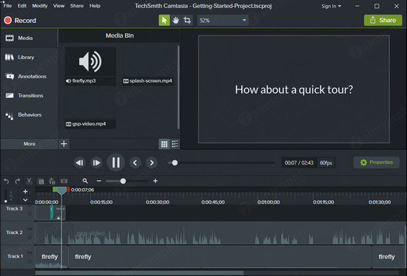Select the gsp-video clip on Track 2
This screenshot has width=407, height=276.
221,233
